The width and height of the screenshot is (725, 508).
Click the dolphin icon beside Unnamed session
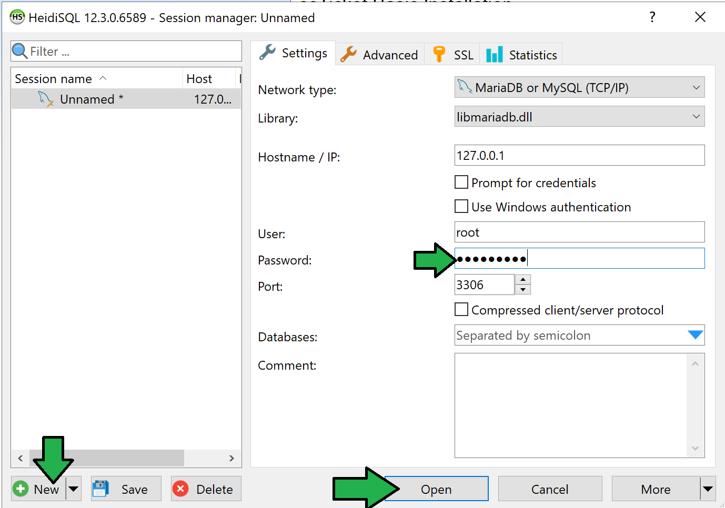[46, 99]
